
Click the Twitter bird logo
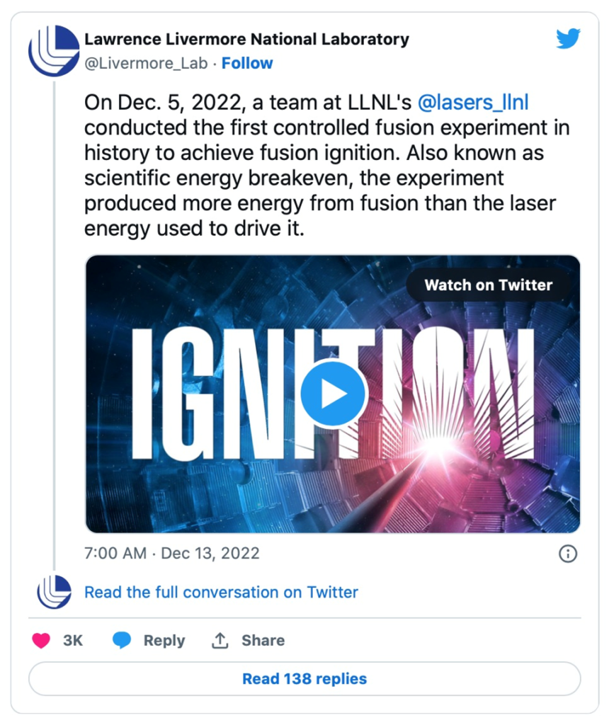568,39
